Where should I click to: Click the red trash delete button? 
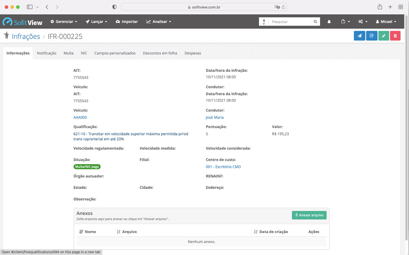coord(395,36)
